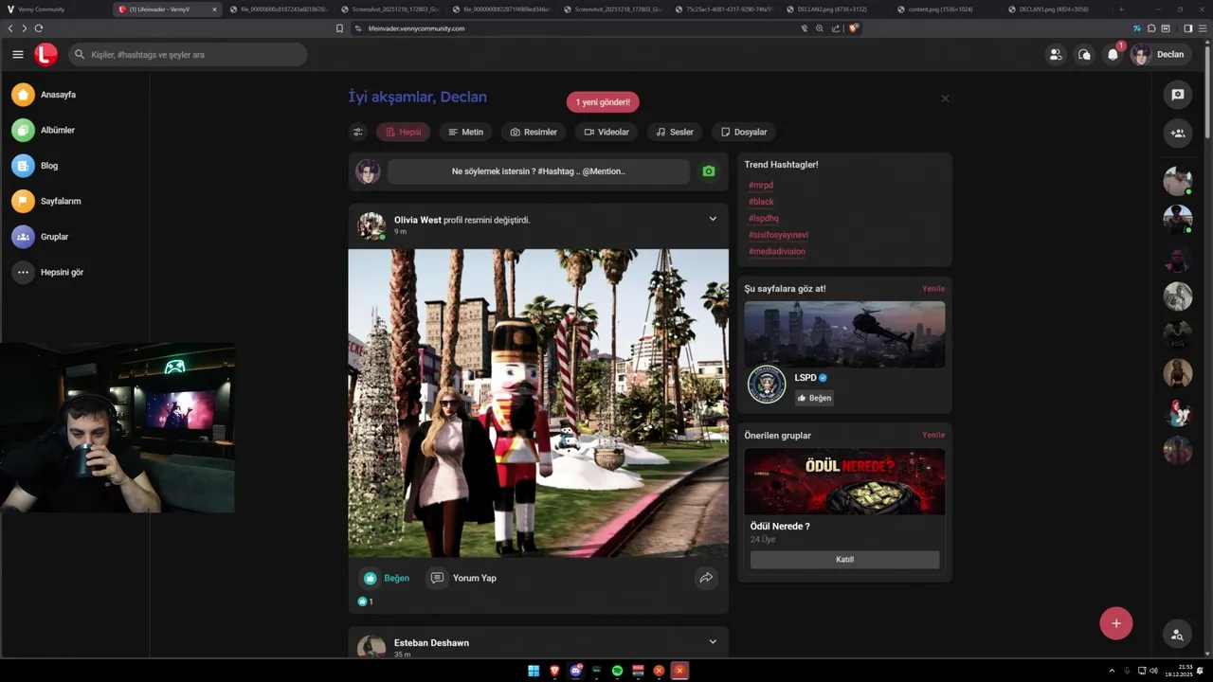
Task: Select the Sesler feed filter
Action: [x=675, y=132]
